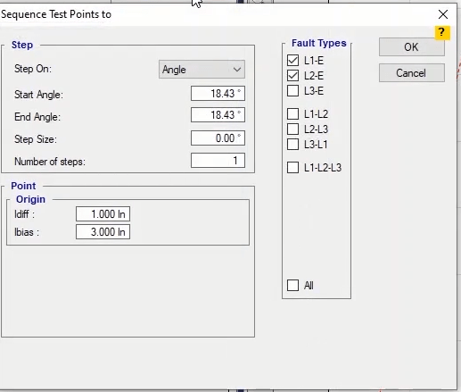This screenshot has height=392, width=461.
Task: Enable the L3-E fault type checkbox
Action: click(x=292, y=91)
